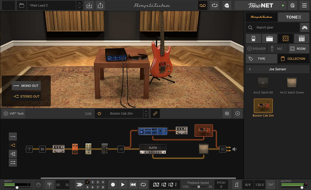Select the yellow TUBE overdrive pedal in chain

click(88, 149)
